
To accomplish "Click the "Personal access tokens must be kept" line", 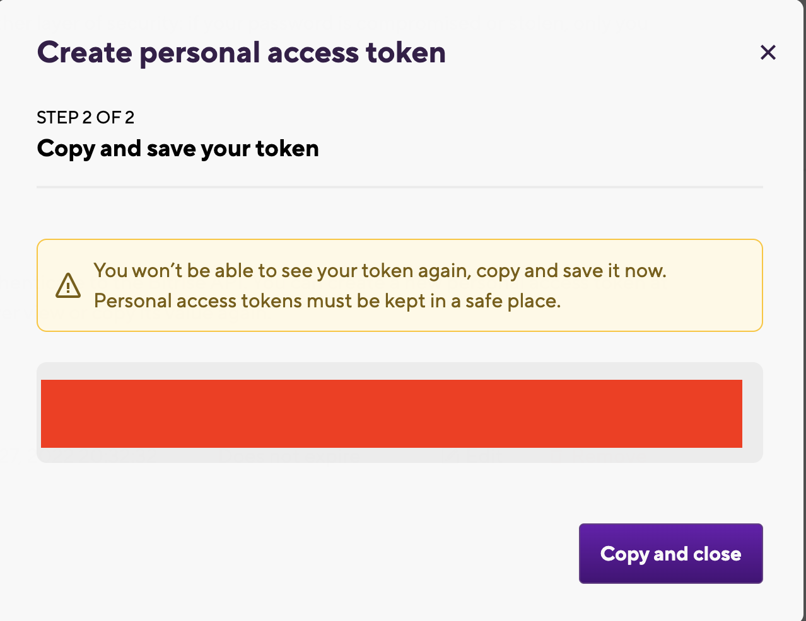I will tap(327, 301).
